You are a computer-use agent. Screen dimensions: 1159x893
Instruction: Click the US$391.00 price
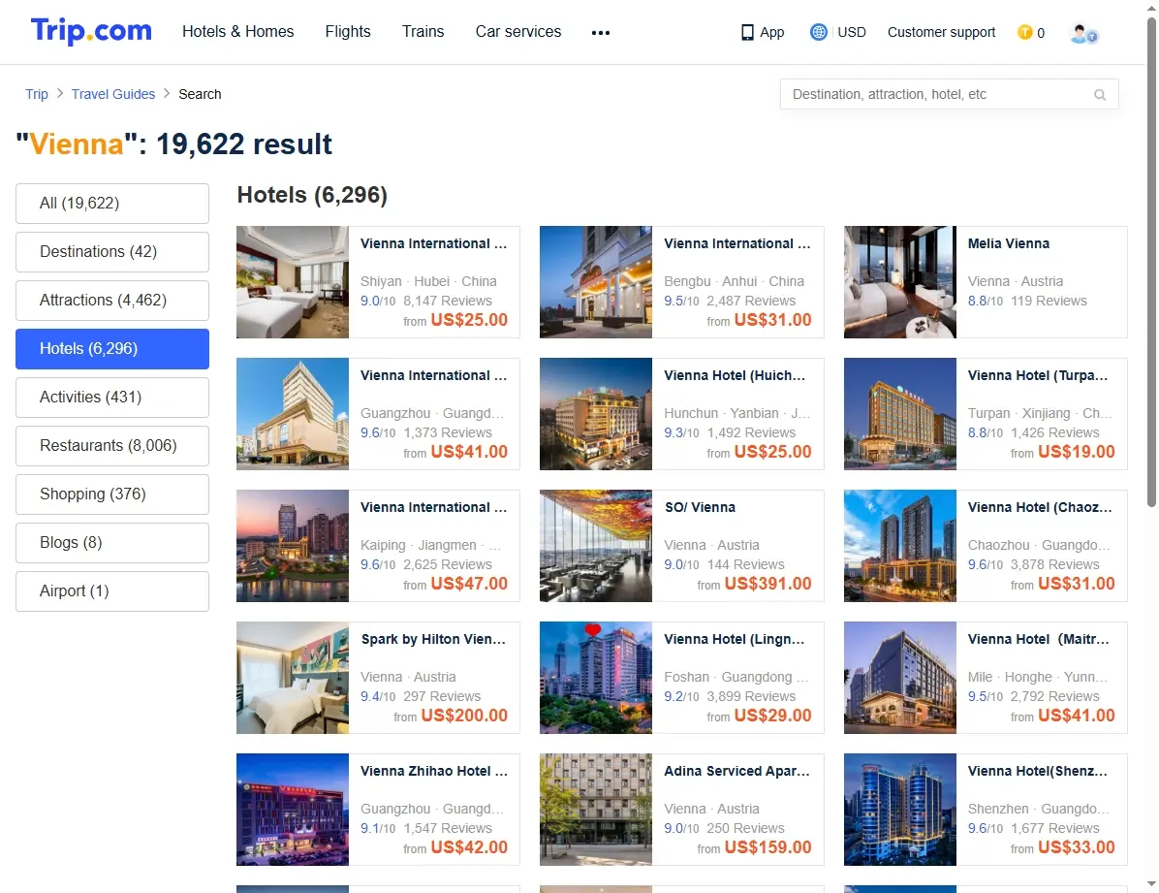[768, 584]
